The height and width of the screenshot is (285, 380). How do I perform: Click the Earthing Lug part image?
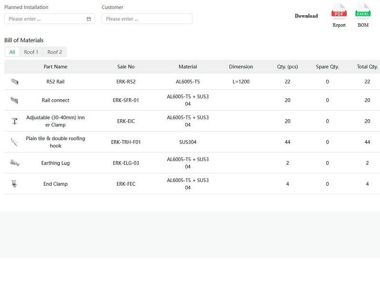point(15,163)
